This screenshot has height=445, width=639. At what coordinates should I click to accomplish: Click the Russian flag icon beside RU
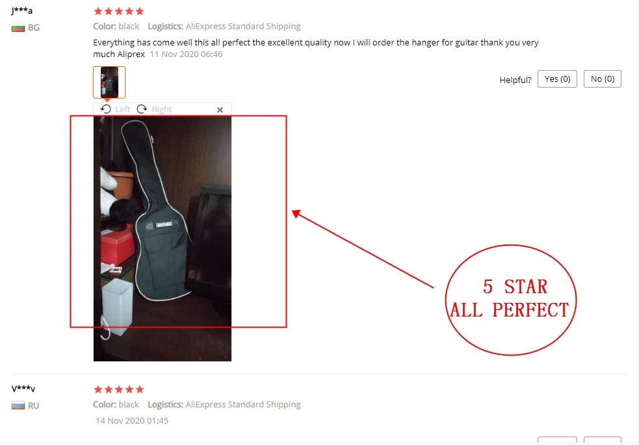point(18,405)
